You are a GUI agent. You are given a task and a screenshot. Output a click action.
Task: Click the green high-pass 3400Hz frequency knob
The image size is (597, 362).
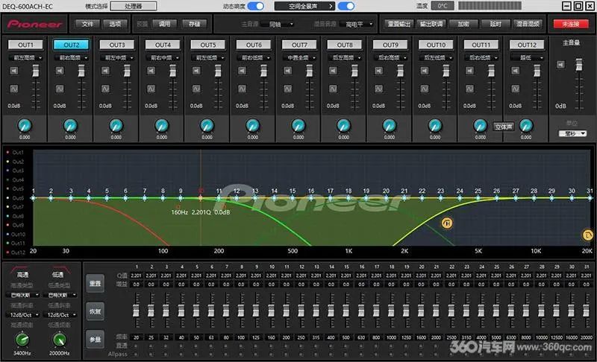pyautogui.click(x=22, y=340)
